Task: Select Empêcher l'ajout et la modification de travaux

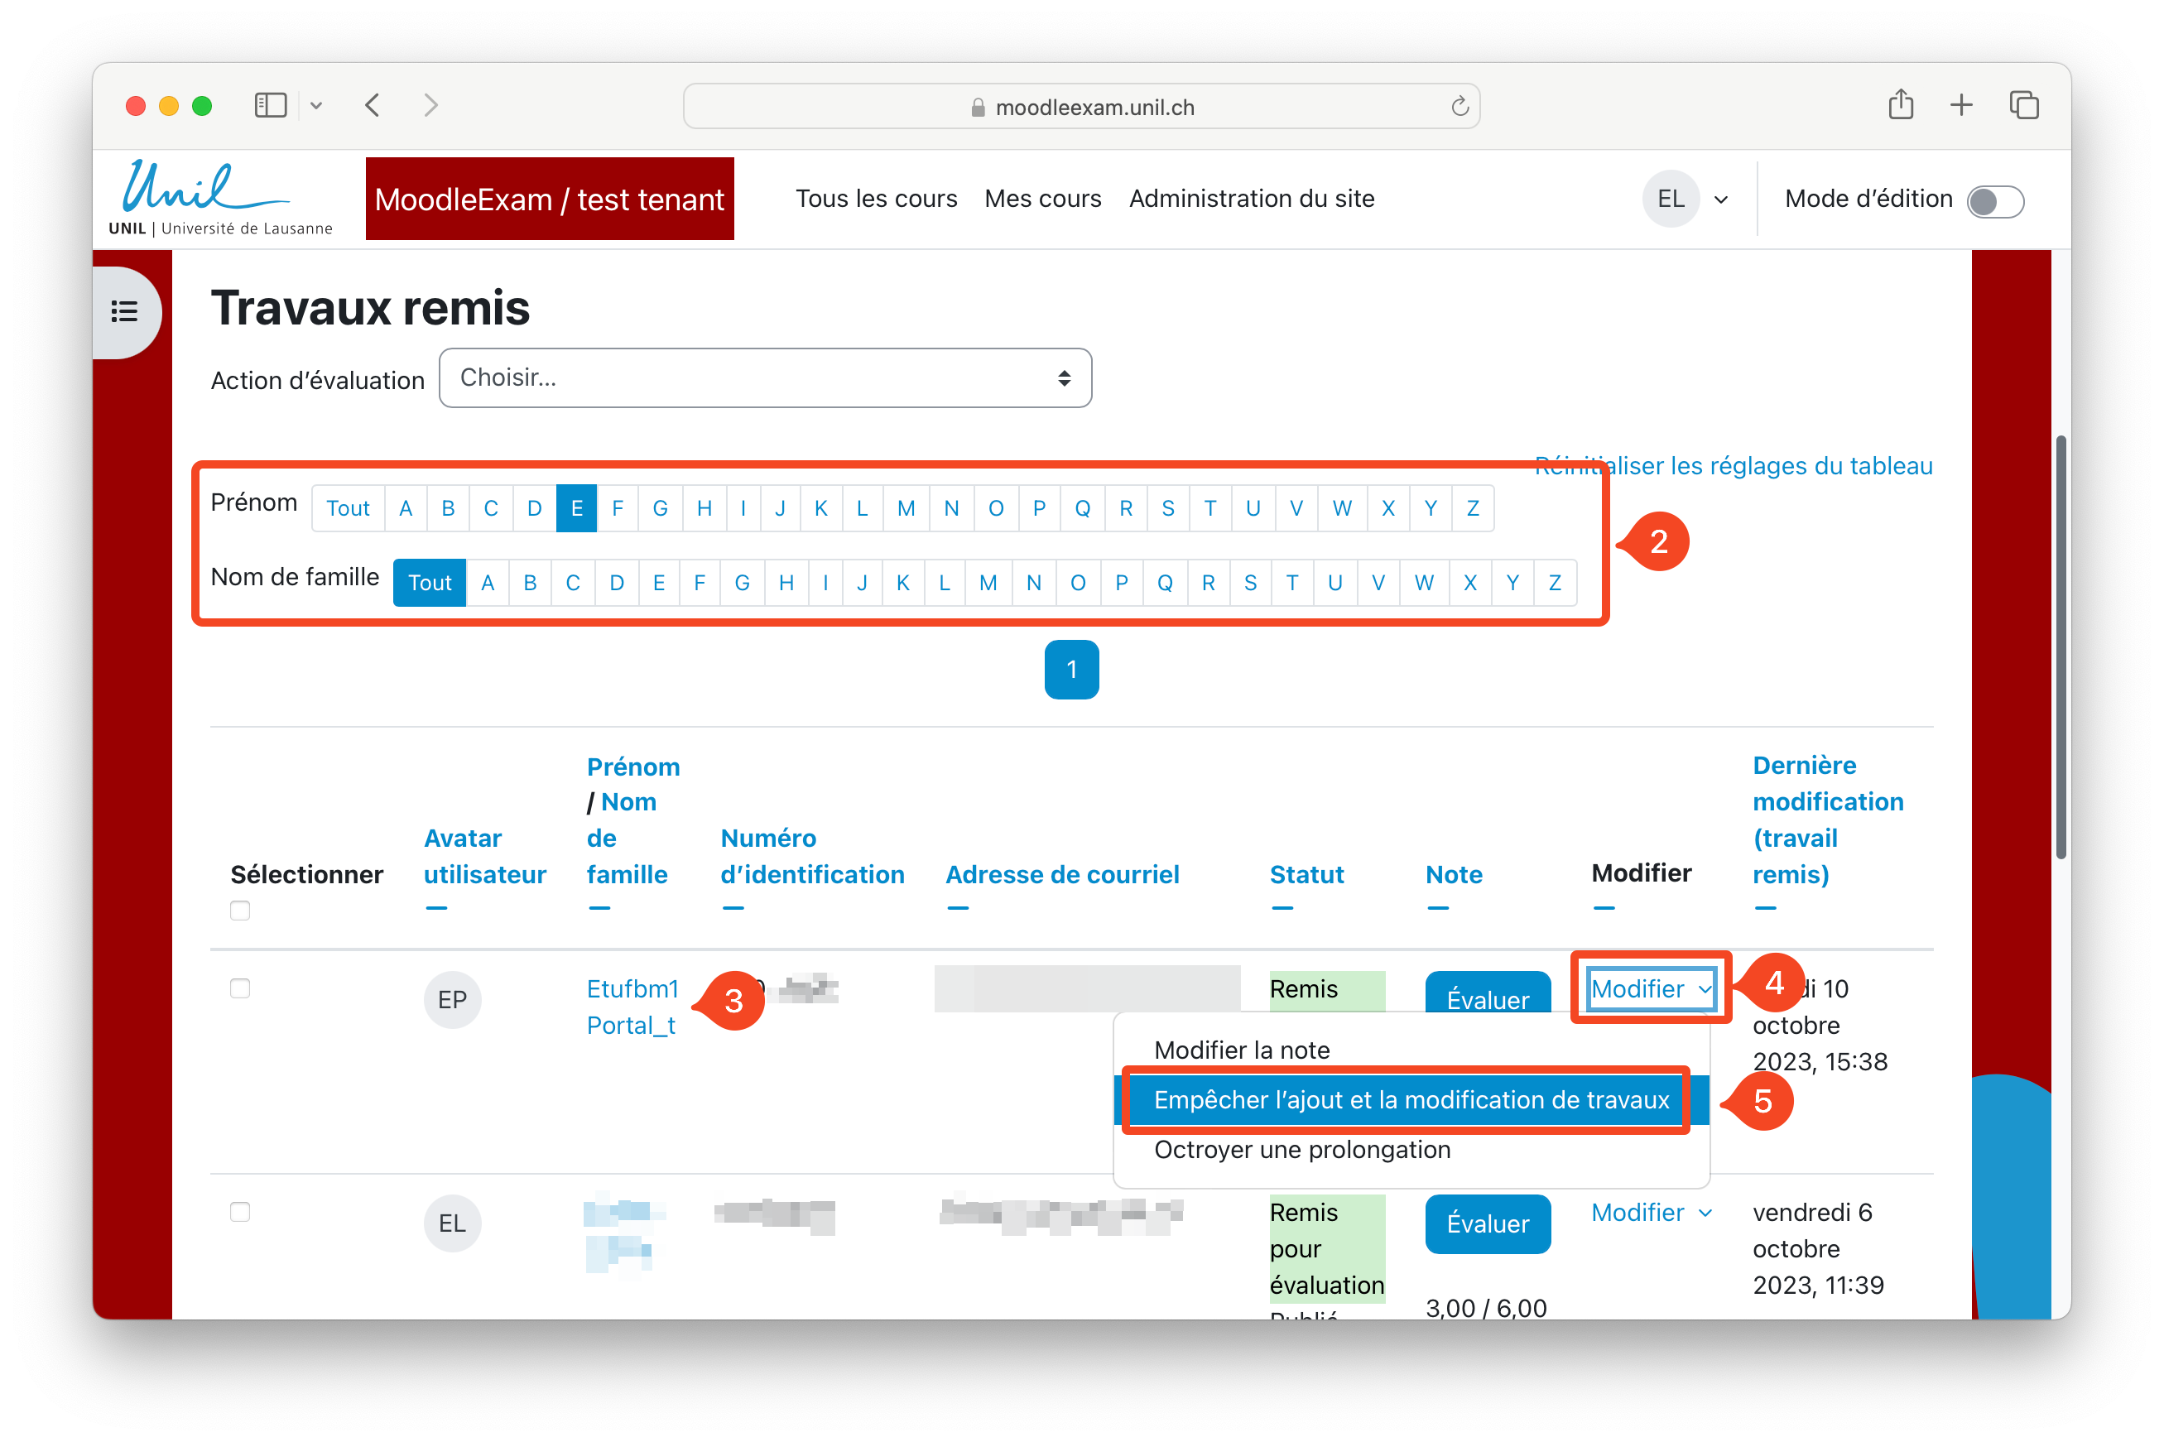Action: coord(1410,1100)
